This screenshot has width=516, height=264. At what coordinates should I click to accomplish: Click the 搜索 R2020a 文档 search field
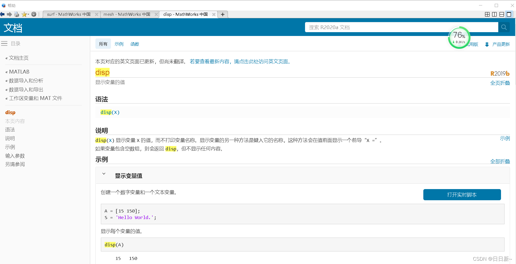click(x=401, y=27)
